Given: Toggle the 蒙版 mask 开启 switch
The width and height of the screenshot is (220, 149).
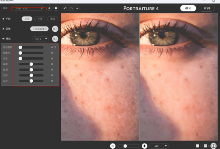Looking at the screenshot, I should (55, 29).
